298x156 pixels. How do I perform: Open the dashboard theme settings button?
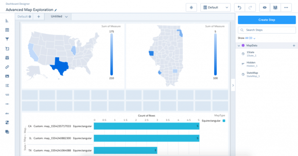191,7
